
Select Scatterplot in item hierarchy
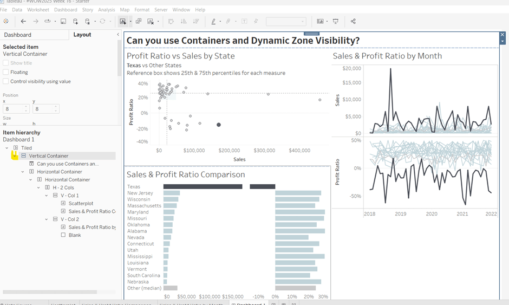tap(81, 204)
